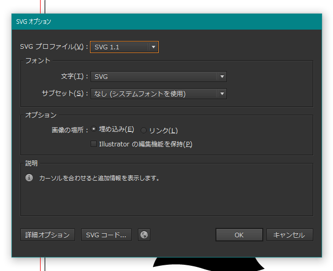
Task: Enable Illustrator の編集機能を保持 checkbox
Action: [x=94, y=144]
